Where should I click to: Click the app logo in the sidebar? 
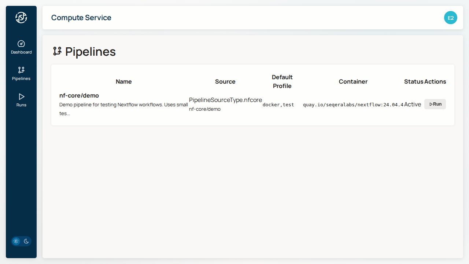(x=21, y=18)
